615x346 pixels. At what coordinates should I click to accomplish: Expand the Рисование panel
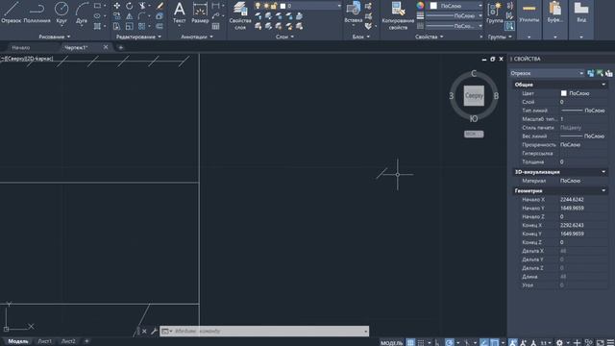(x=55, y=37)
